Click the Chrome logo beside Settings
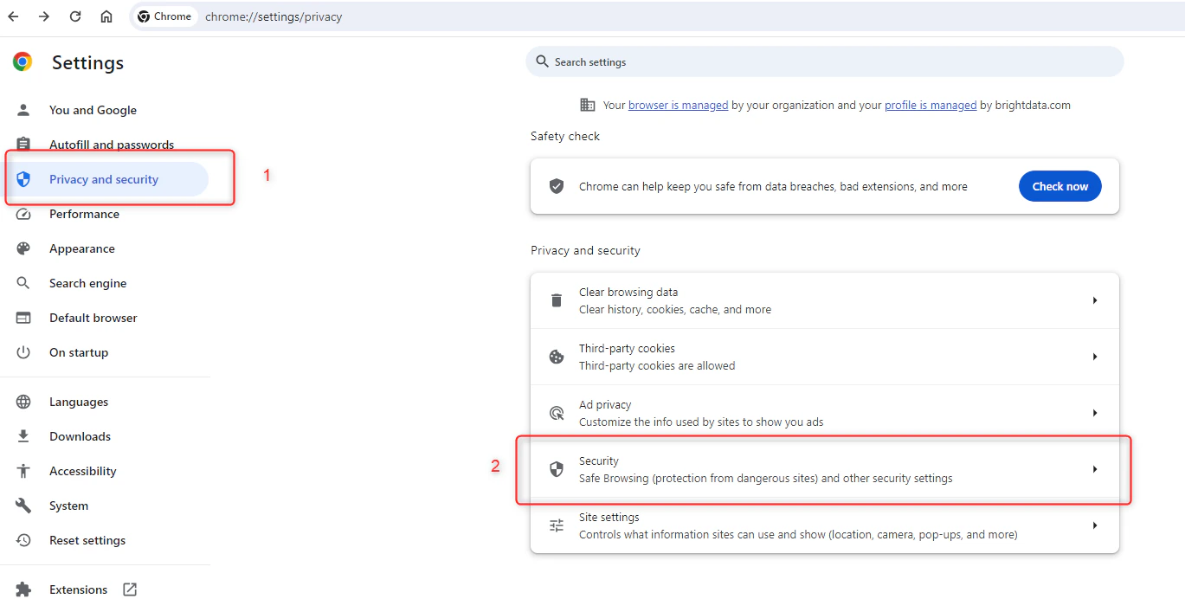Image resolution: width=1185 pixels, height=612 pixels. [21, 61]
